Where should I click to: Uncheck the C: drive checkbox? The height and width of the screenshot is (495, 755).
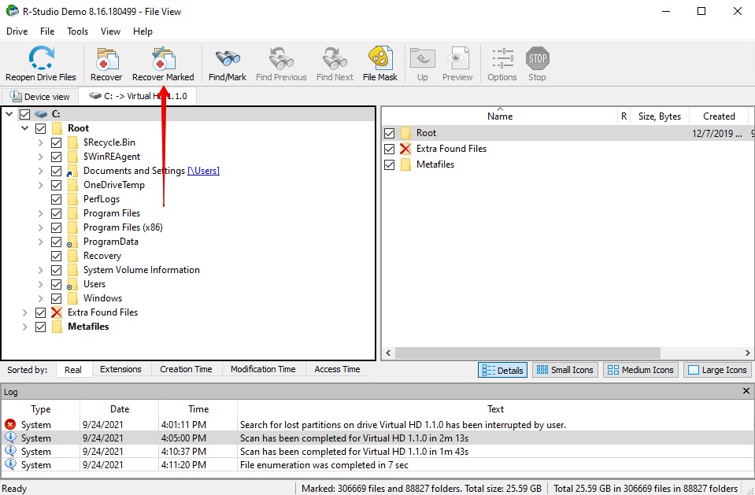24,114
